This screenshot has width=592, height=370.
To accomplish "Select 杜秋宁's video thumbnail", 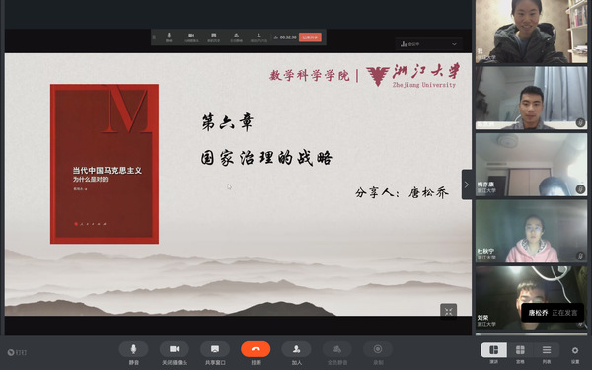I will coord(531,231).
